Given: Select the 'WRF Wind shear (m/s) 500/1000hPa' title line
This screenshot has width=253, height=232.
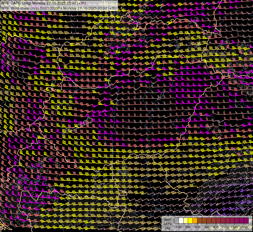Looking at the screenshot, I should click(x=59, y=8).
